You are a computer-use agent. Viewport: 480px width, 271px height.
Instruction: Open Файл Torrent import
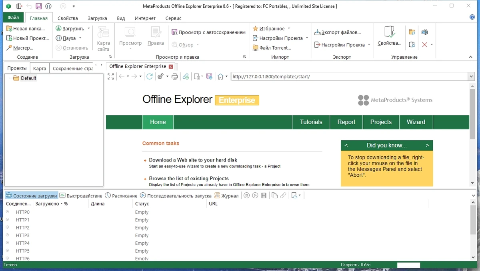click(272, 48)
